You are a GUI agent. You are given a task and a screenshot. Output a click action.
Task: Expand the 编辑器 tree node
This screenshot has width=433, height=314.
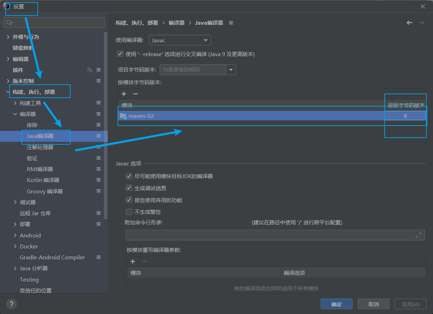8,59
